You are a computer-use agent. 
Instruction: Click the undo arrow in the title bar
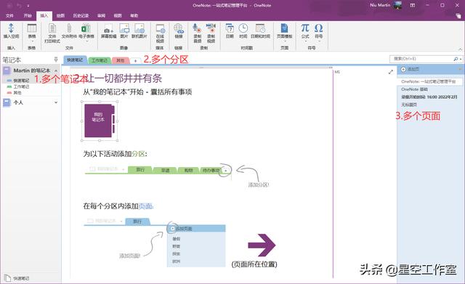[20, 5]
